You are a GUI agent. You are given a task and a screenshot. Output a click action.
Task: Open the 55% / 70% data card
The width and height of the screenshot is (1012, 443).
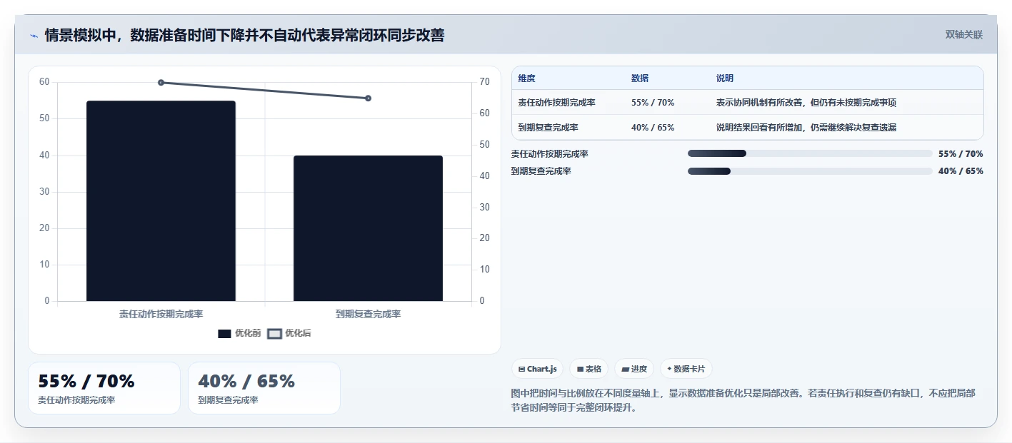coord(104,388)
